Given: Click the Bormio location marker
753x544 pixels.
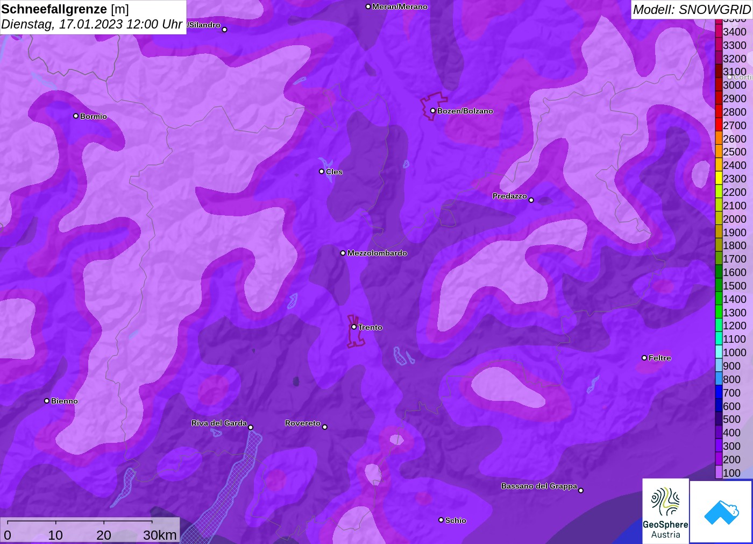Looking at the screenshot, I should click(76, 116).
